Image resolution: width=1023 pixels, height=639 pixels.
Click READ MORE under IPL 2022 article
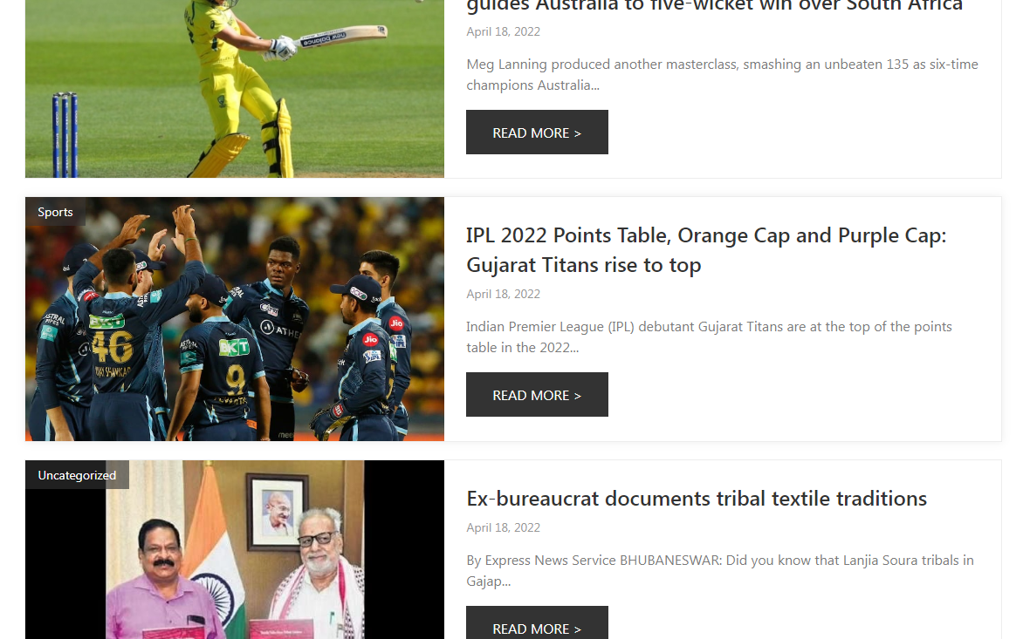tap(537, 395)
